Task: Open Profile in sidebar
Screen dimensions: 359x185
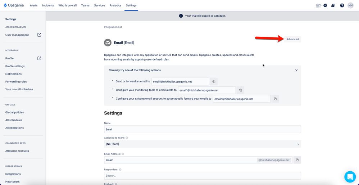Action: [x=9, y=58]
